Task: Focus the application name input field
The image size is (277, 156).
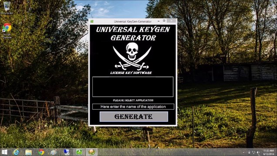Action: click(133, 107)
